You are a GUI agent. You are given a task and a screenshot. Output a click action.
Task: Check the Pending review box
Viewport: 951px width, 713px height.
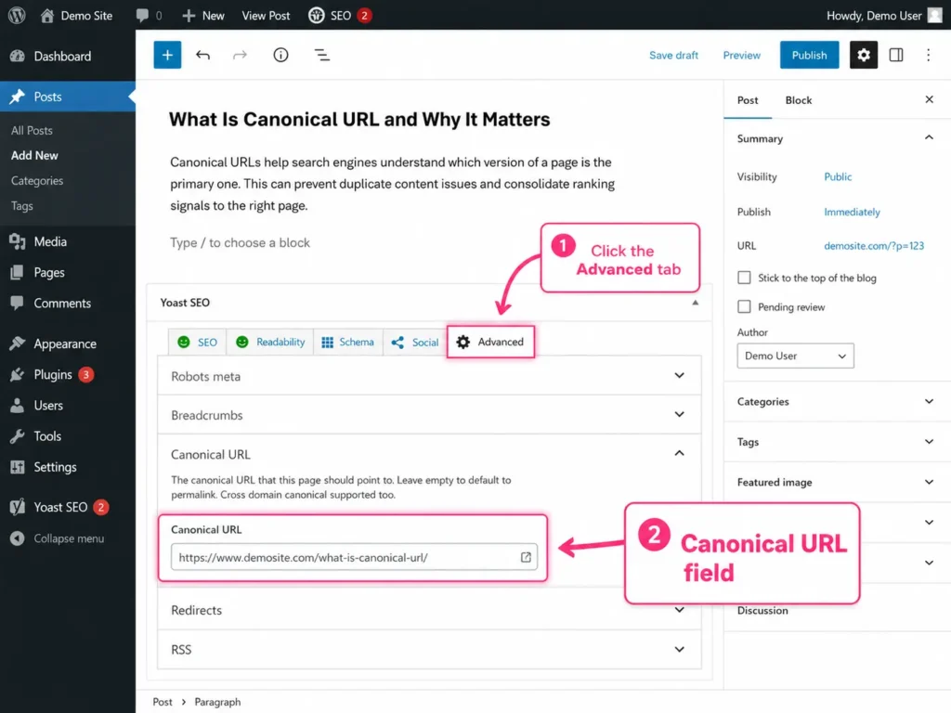pyautogui.click(x=744, y=306)
